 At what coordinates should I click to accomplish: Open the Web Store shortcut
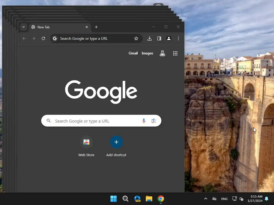tap(86, 147)
